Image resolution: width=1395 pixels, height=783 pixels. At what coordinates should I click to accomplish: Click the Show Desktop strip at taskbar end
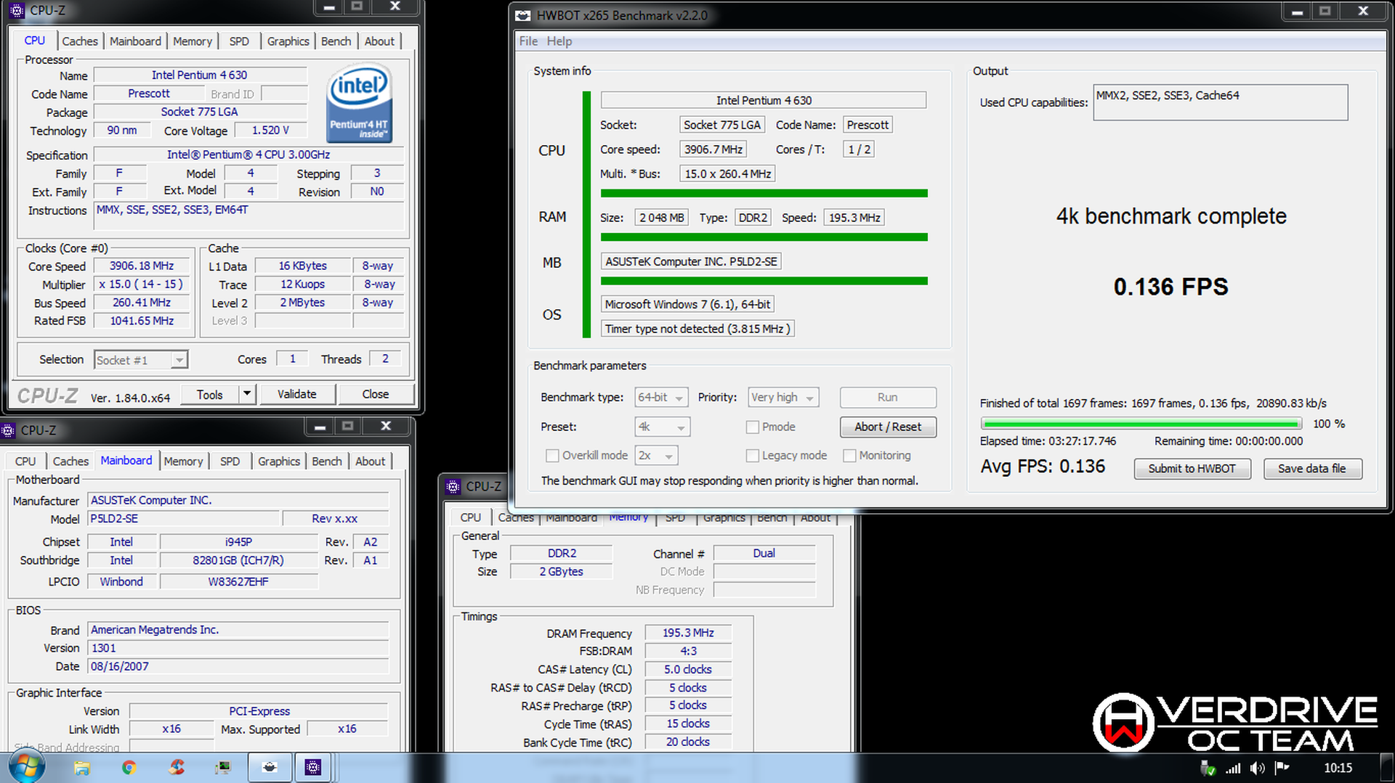(x=1386, y=768)
